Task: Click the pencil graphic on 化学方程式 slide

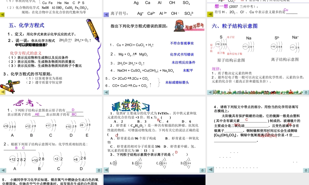Action: click(x=92, y=30)
